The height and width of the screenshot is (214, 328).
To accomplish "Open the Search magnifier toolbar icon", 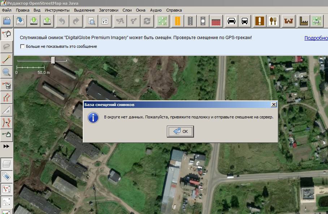I will point(91,21).
